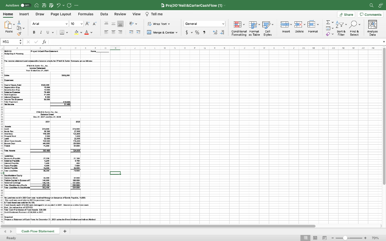
Task: Click Tell me search box
Action: point(154,14)
